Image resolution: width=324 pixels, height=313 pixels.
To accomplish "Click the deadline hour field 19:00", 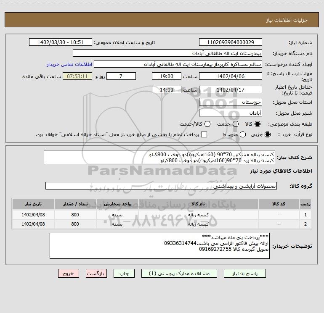I will [167, 76].
